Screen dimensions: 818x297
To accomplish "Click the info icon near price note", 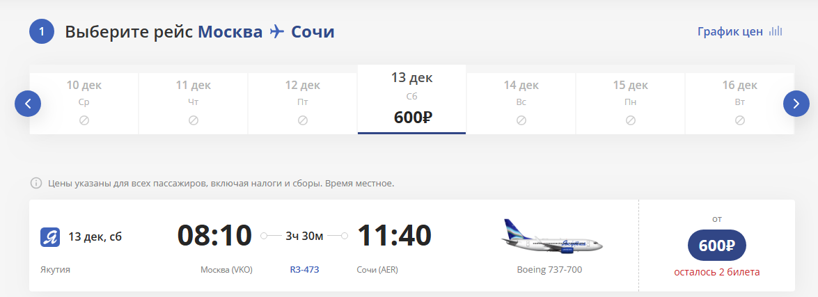I will point(36,184).
